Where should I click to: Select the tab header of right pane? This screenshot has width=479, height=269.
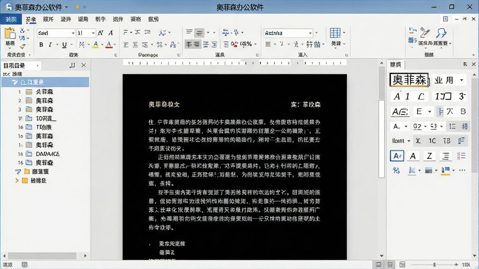point(395,64)
